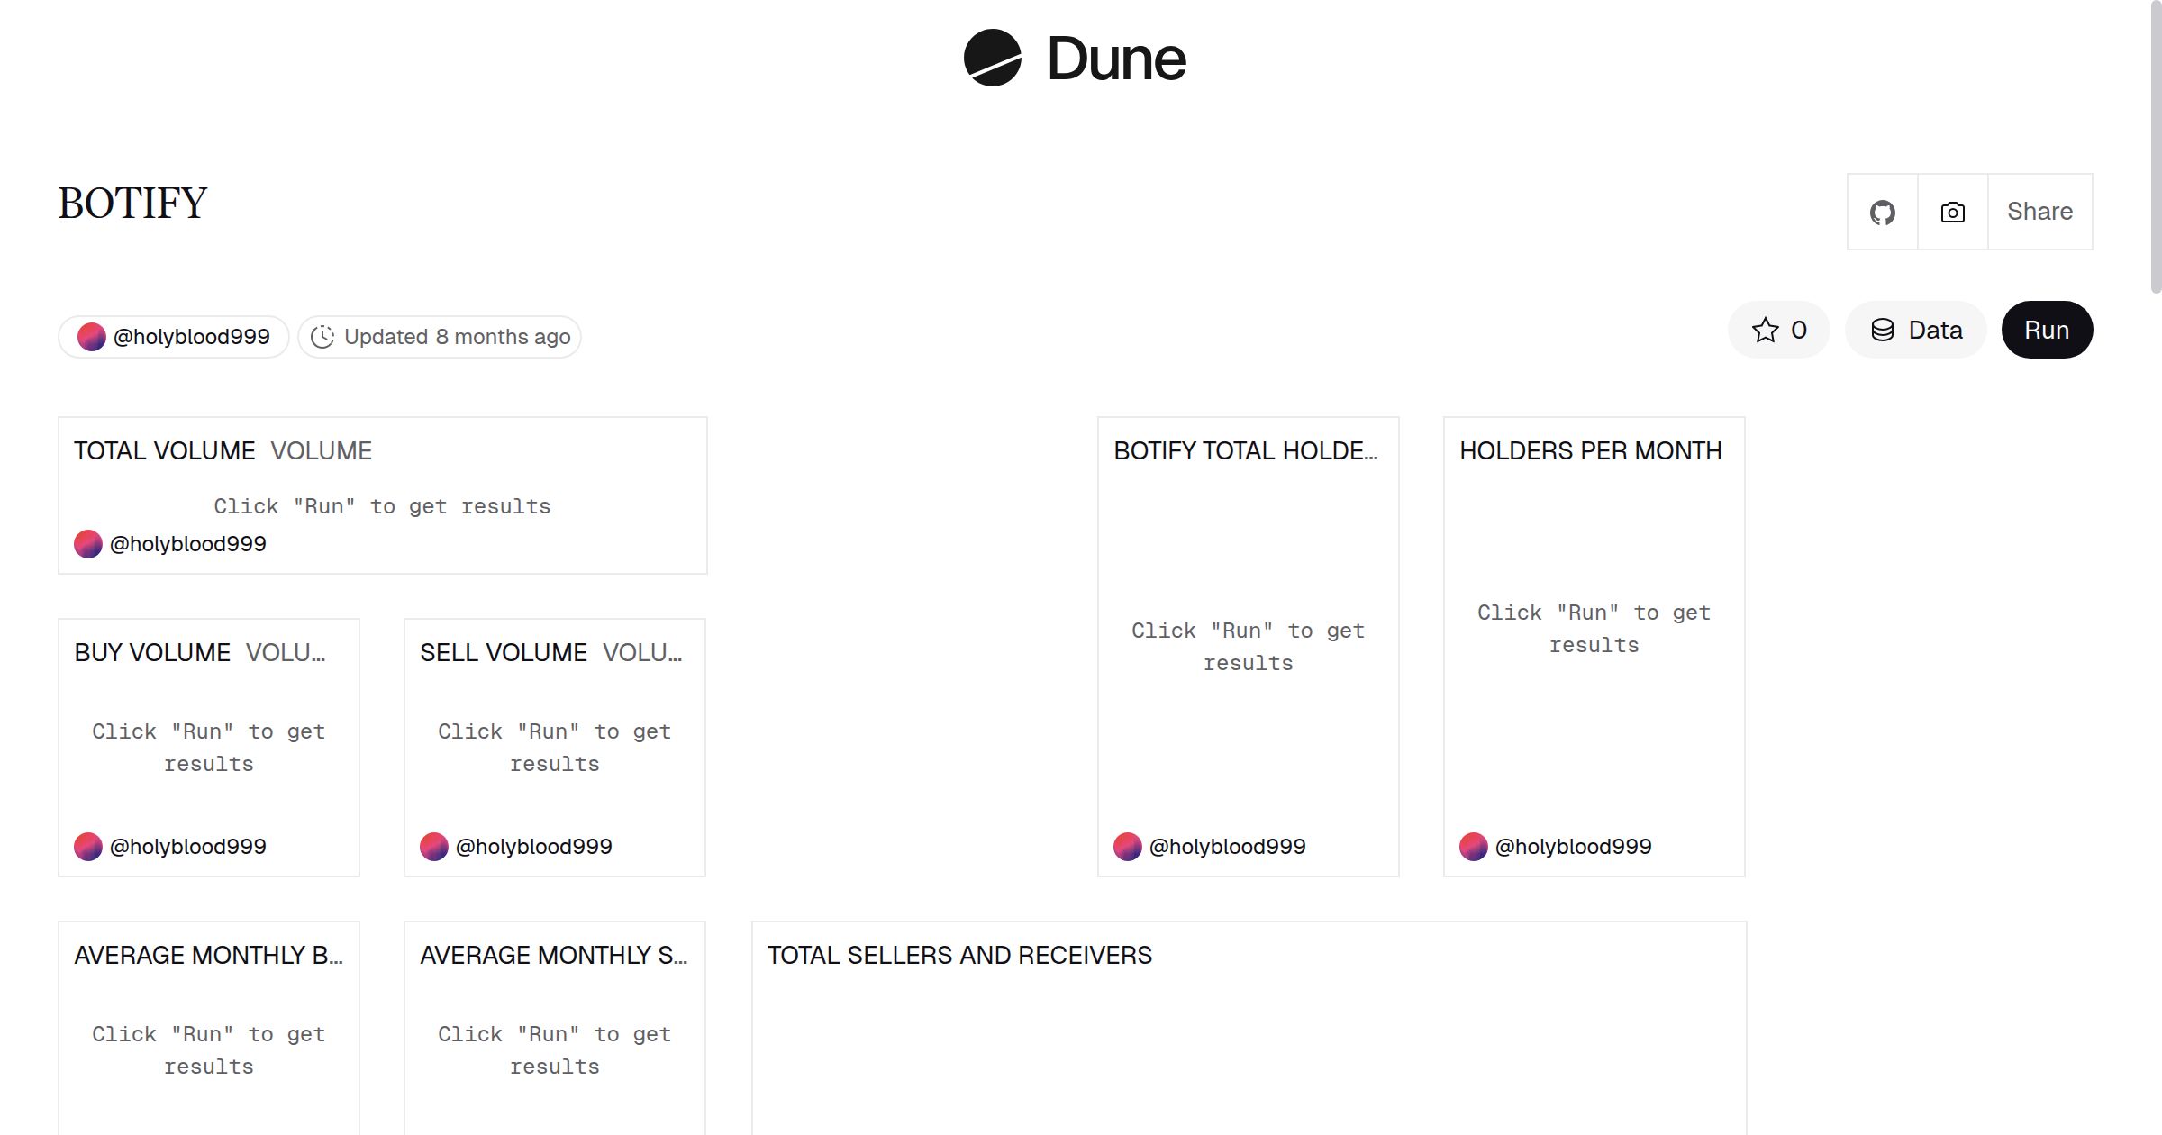Open the TOTAL SELLERS AND RECEIVERS query title
Image resolution: width=2162 pixels, height=1135 pixels.
959,955
